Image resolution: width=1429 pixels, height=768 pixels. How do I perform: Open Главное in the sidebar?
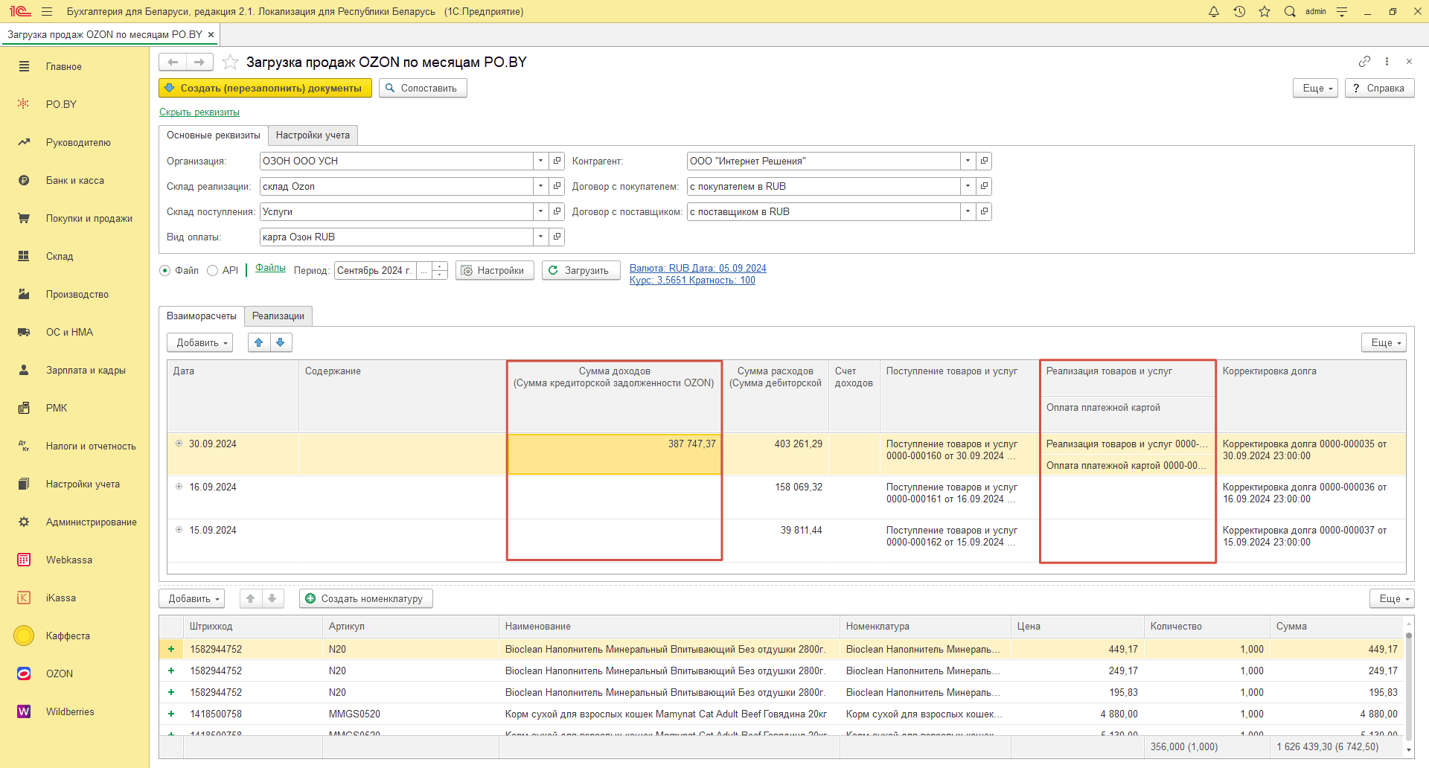pyautogui.click(x=64, y=66)
